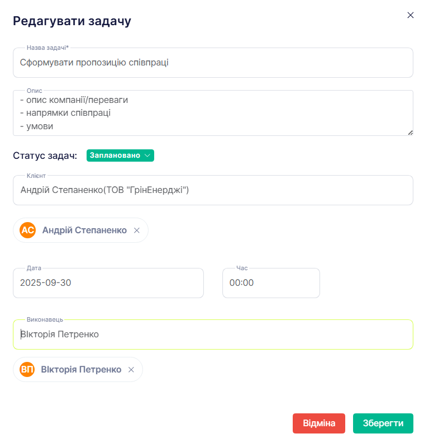This screenshot has height=443, width=424.
Task: Select the Час field showing 00:00
Action: [271, 283]
